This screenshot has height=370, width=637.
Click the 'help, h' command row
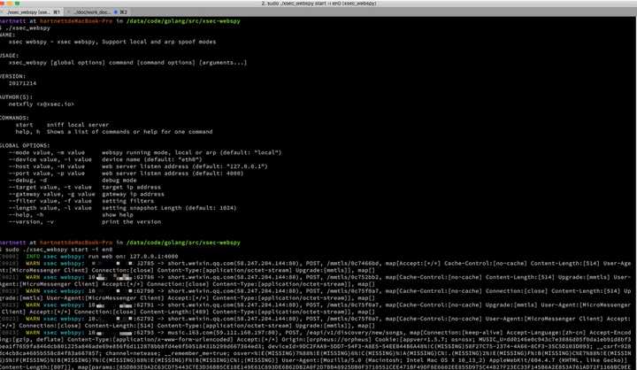click(114, 132)
